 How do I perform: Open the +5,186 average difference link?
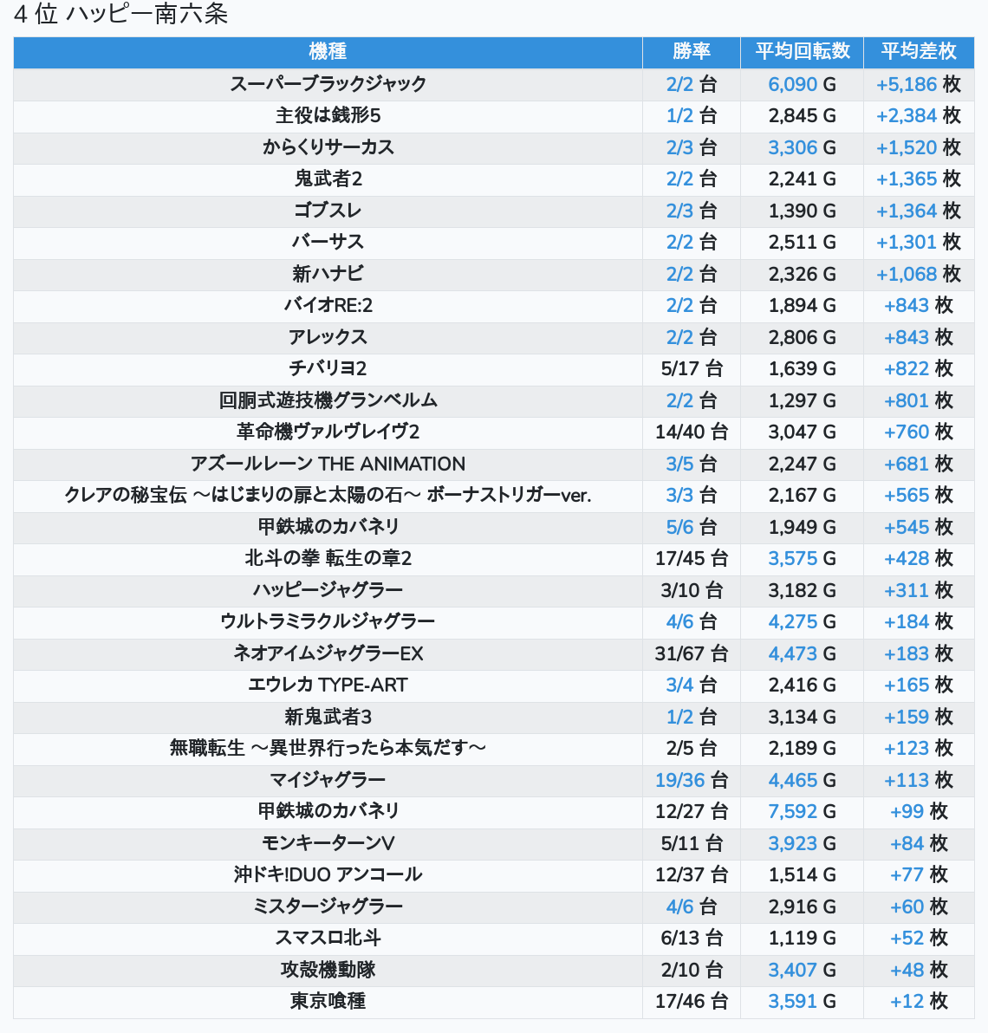(907, 85)
